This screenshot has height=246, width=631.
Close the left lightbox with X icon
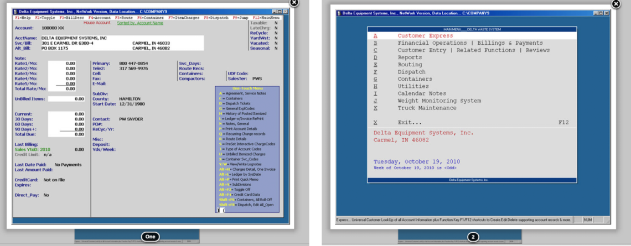[x=294, y=3]
